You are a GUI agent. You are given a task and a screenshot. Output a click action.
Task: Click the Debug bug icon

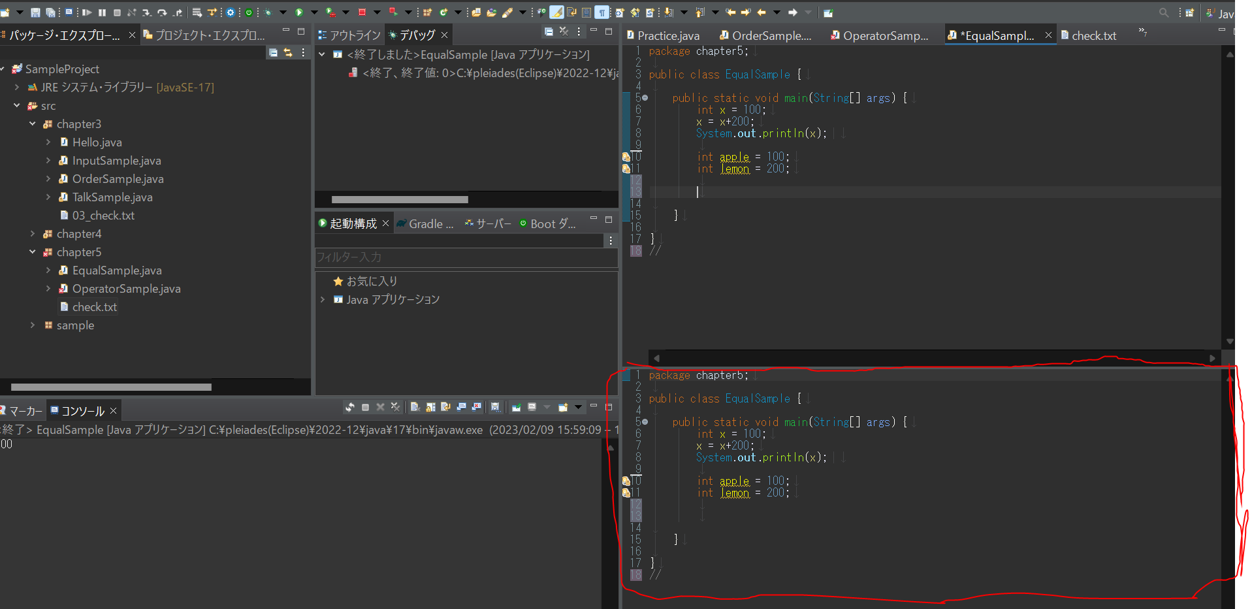[x=268, y=12]
